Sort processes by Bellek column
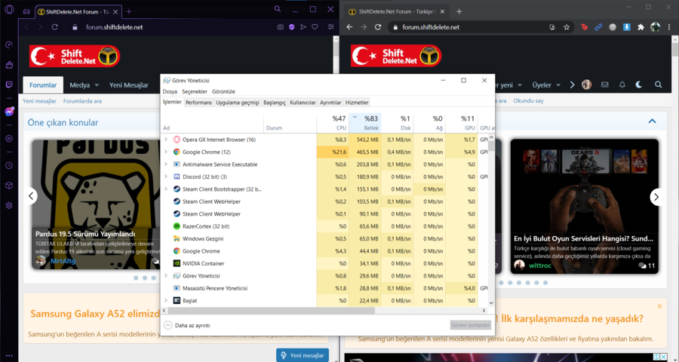The height and width of the screenshot is (362, 679). (365, 123)
